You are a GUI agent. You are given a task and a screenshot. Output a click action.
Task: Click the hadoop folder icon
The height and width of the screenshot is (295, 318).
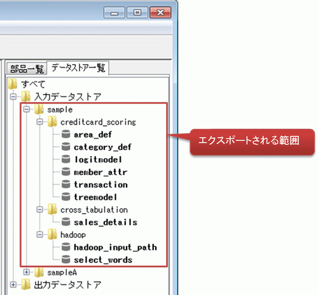[x=52, y=234]
